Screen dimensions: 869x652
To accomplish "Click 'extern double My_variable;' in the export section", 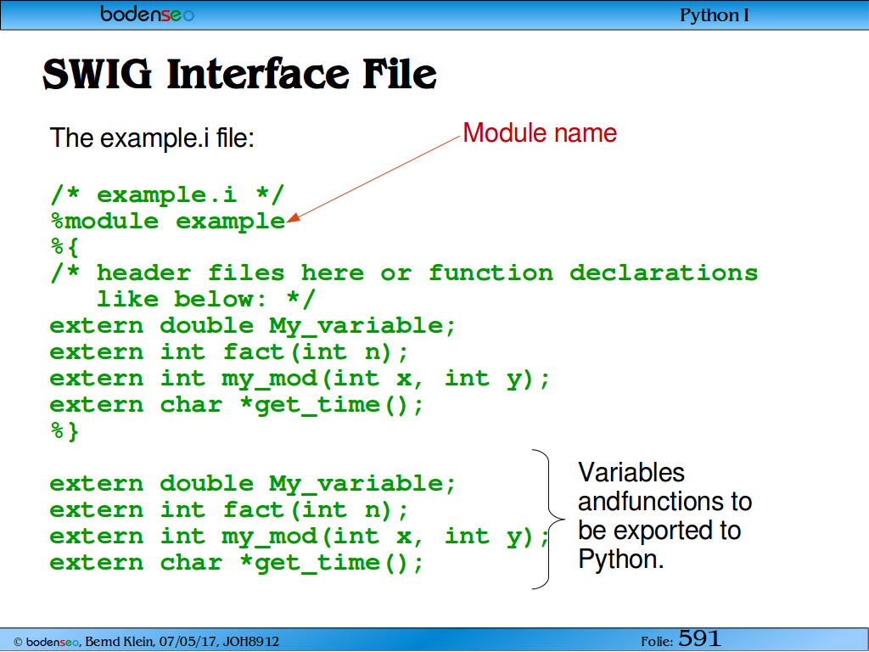I will (x=253, y=484).
